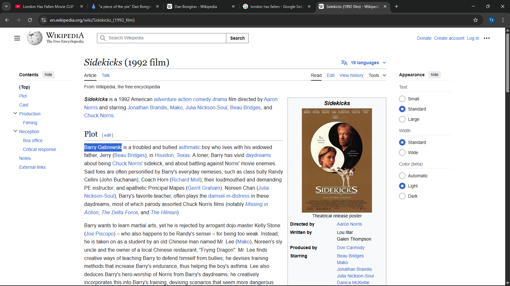Click the Create account link
Screen dimensions: 510x286
coord(449,38)
